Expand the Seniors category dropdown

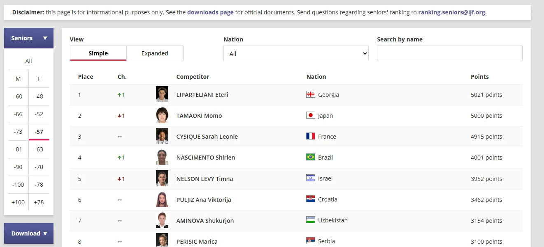coord(29,38)
